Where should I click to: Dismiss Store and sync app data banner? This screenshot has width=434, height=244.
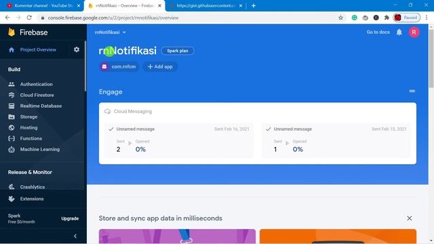point(410,218)
